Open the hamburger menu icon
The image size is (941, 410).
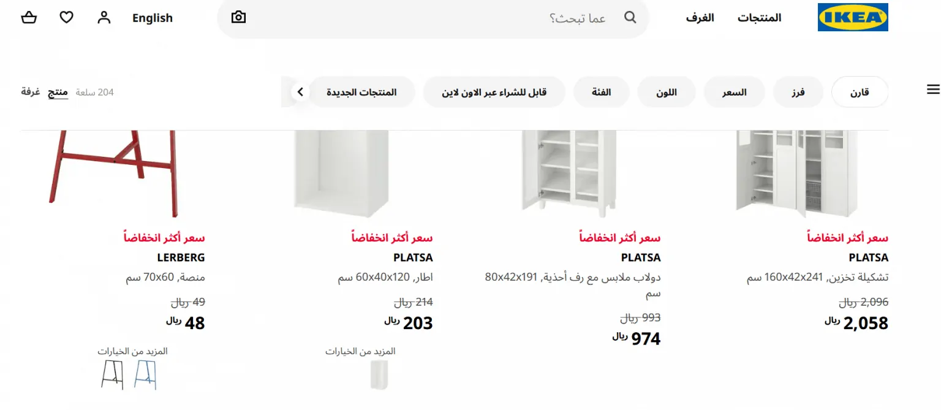[x=933, y=90]
